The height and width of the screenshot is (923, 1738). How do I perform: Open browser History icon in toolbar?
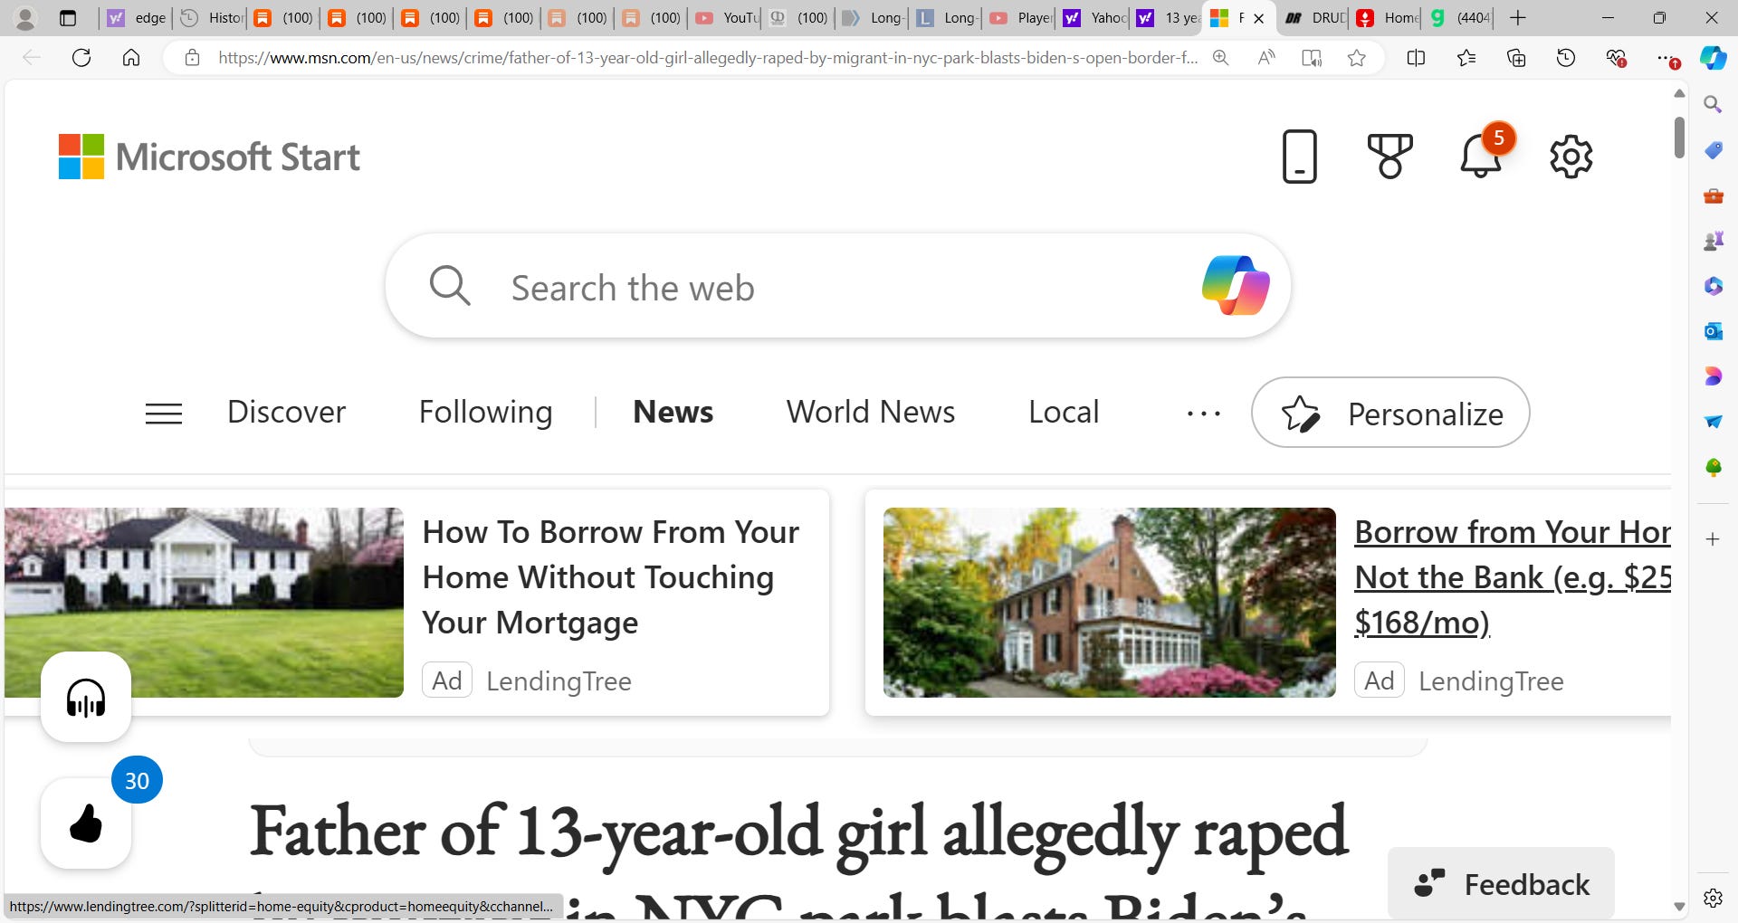1566,58
